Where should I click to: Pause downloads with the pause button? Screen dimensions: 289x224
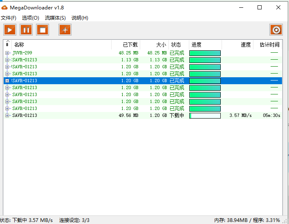pos(26,30)
